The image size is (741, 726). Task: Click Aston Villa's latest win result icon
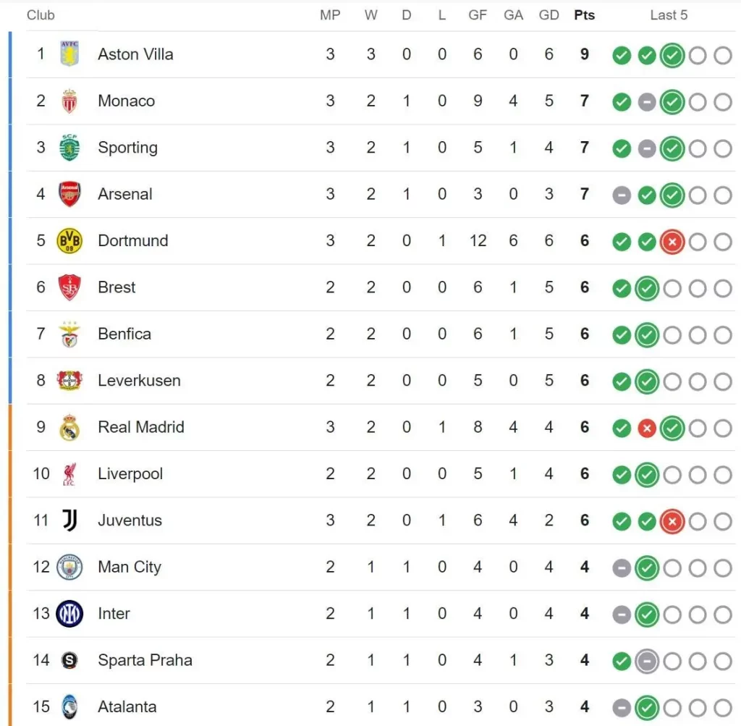point(672,55)
